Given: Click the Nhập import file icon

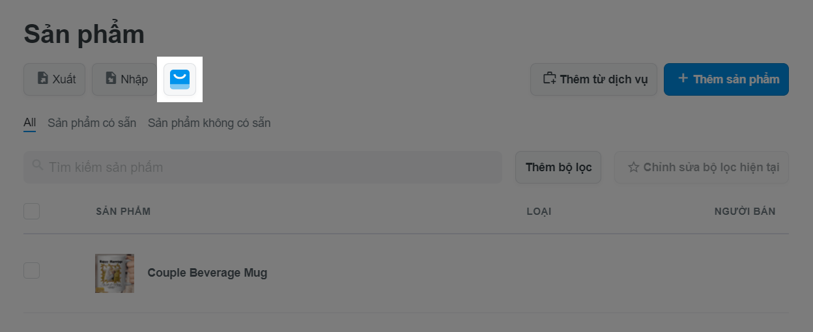Looking at the screenshot, I should pyautogui.click(x=111, y=79).
